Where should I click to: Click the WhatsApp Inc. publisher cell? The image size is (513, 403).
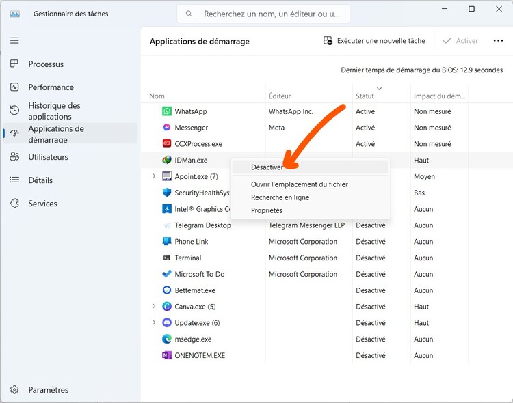(291, 111)
